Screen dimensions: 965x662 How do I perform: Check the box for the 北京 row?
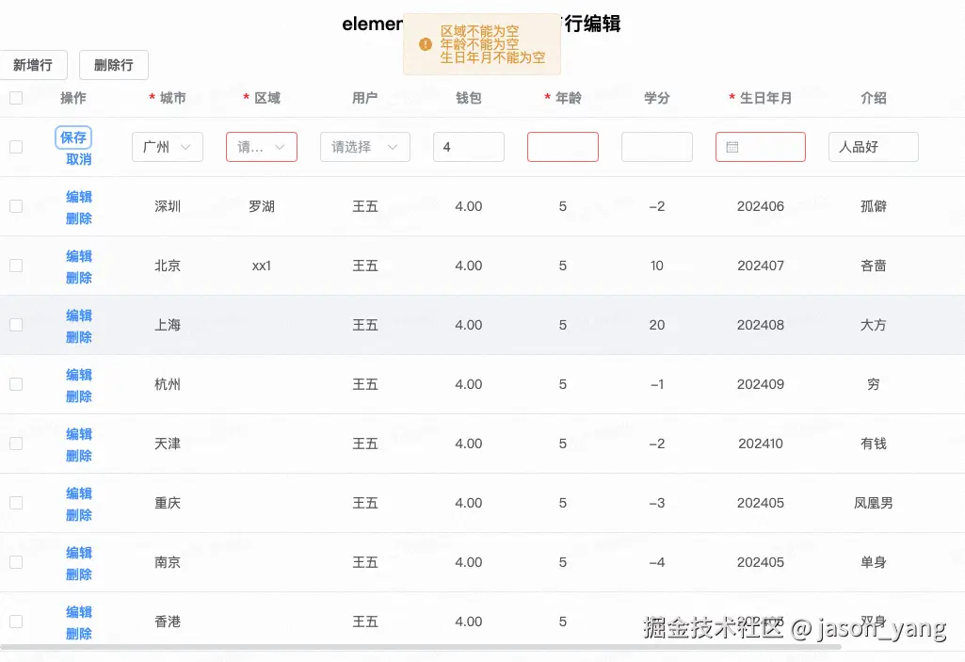16,266
